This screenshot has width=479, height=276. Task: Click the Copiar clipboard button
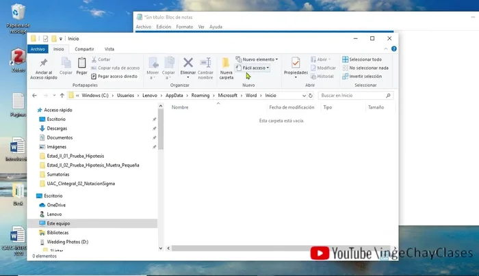tap(66, 66)
